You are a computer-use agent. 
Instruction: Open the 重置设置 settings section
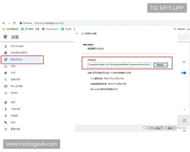point(16,129)
